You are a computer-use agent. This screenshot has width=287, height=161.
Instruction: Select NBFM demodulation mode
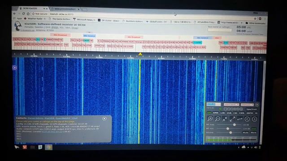click(250, 113)
